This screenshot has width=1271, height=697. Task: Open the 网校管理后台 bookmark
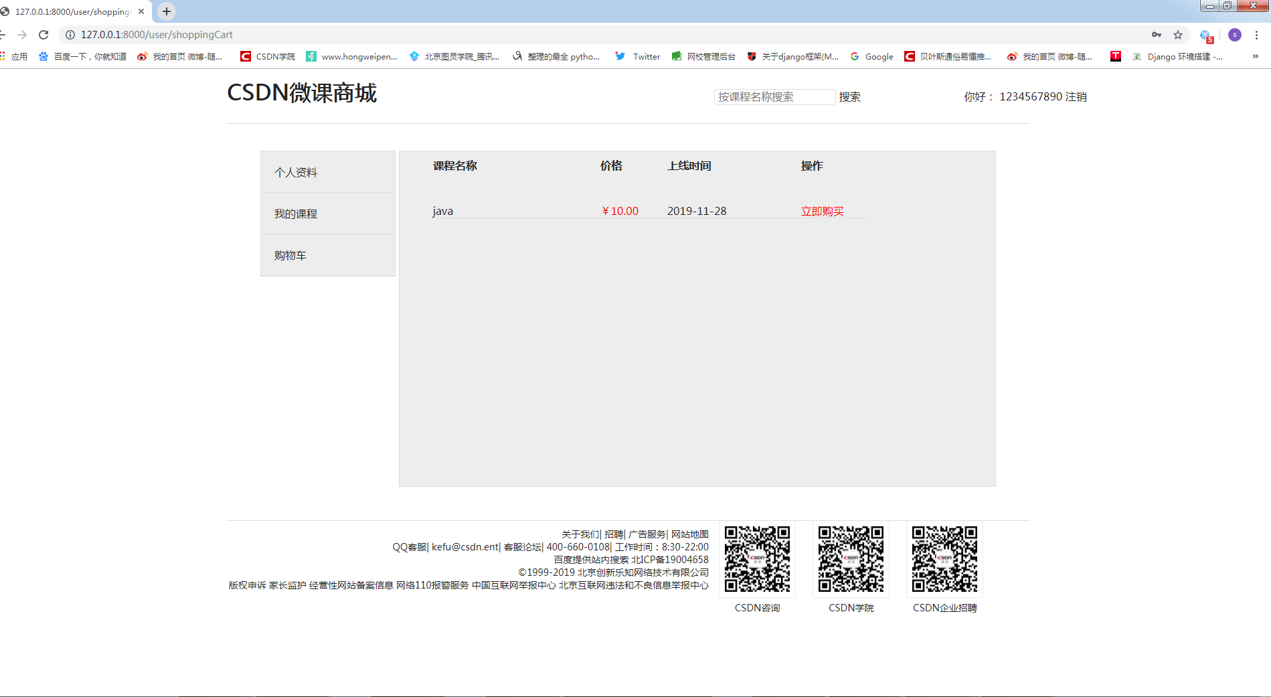(703, 57)
